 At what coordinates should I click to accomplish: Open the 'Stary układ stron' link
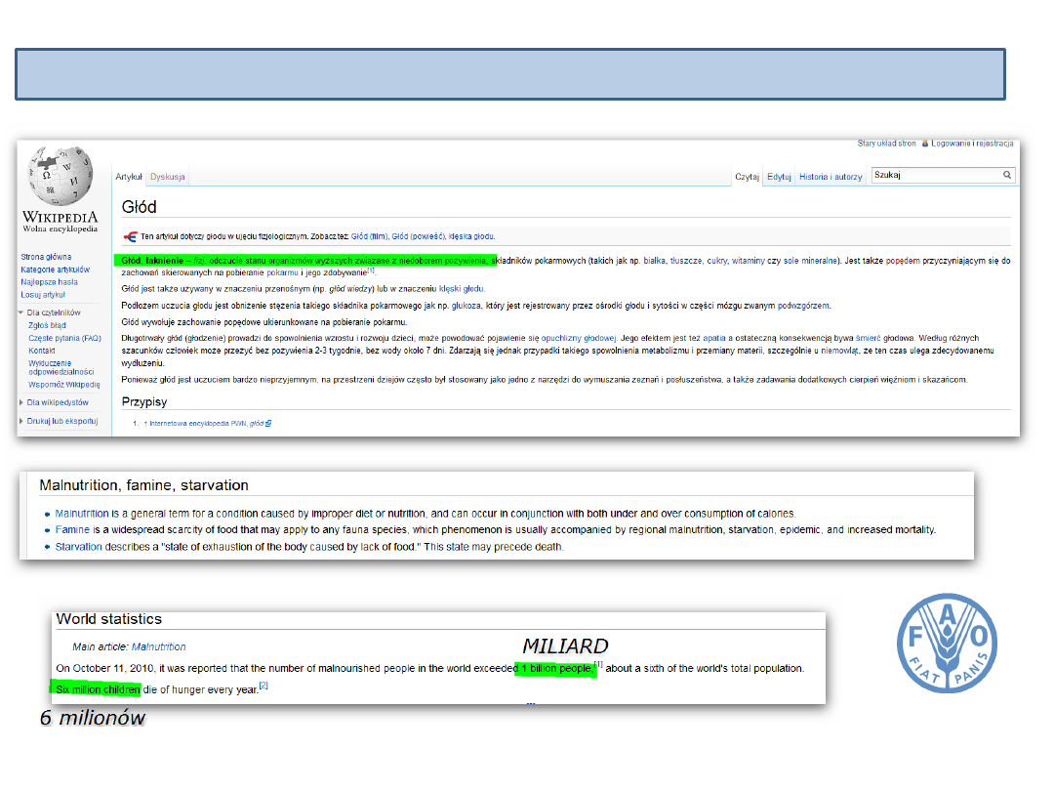pyautogui.click(x=886, y=144)
